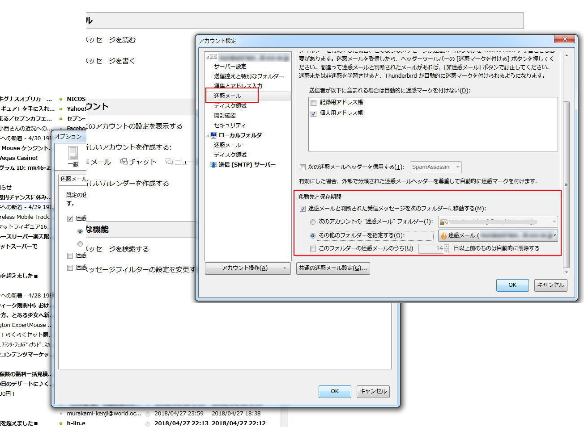Click メッセージを書く link
Viewport: 584px width, 427px height.
[110, 61]
